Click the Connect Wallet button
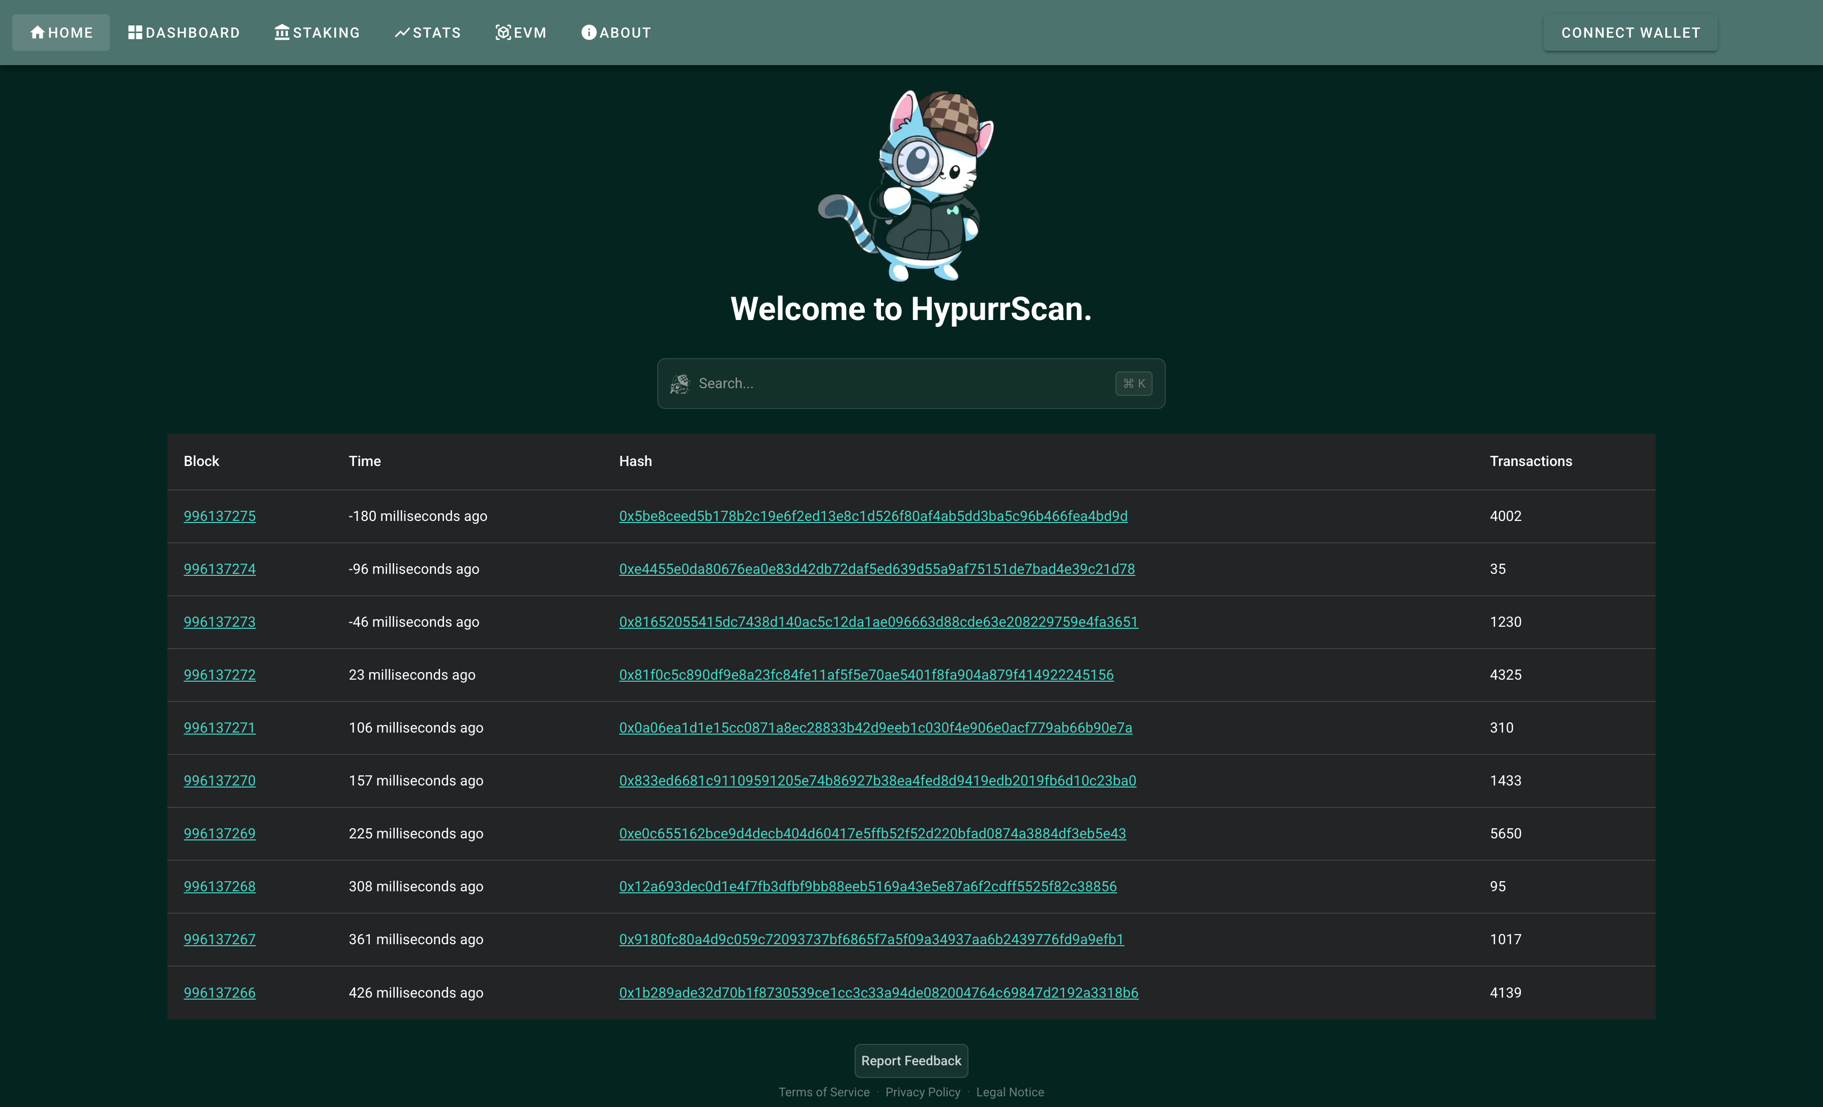 click(x=1630, y=33)
